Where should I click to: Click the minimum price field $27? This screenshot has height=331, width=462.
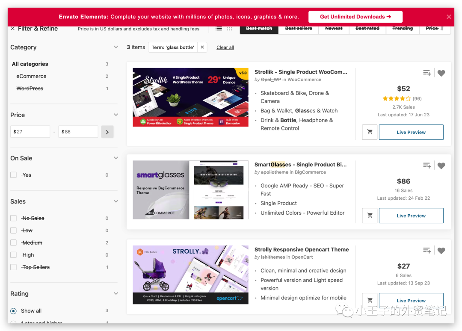pyautogui.click(x=30, y=132)
